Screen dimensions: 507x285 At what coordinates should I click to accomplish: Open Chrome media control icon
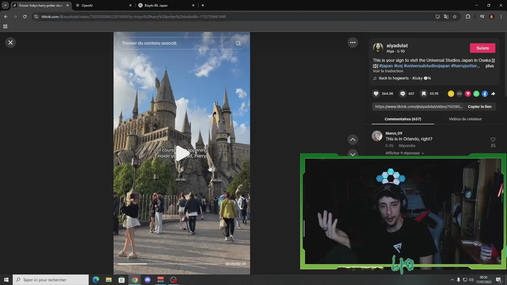coord(482,17)
